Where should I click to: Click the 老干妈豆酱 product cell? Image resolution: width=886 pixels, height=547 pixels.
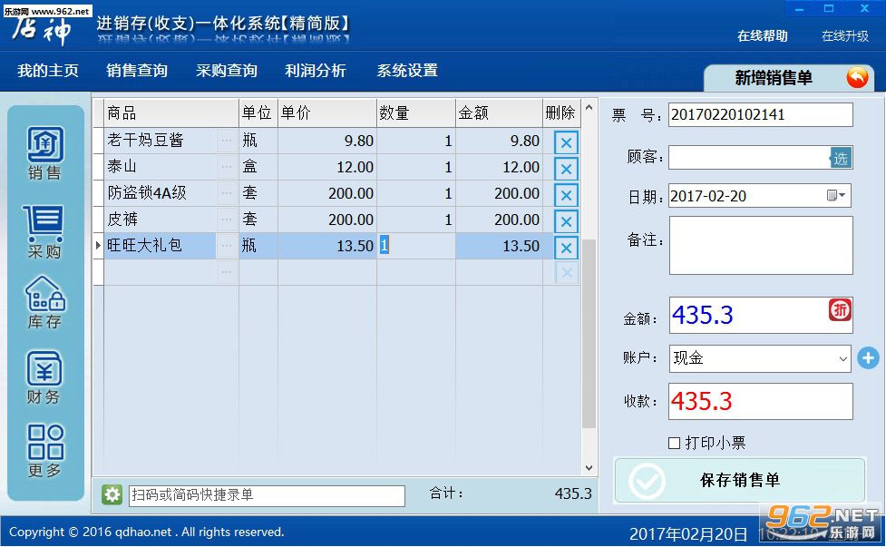pos(160,140)
